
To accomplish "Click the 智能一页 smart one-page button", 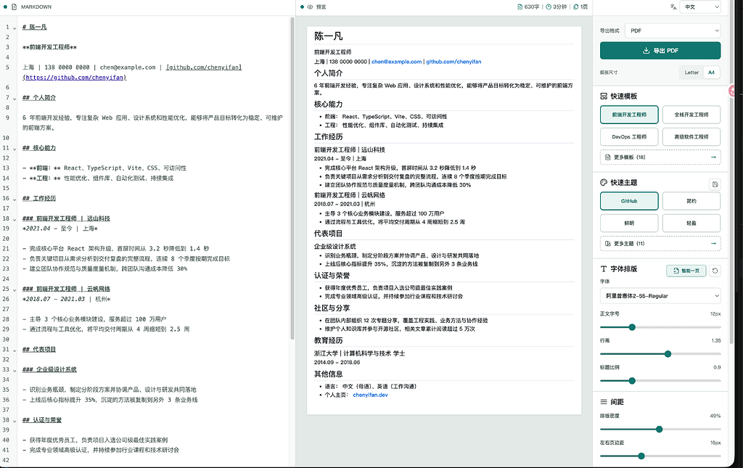I will coord(686,271).
